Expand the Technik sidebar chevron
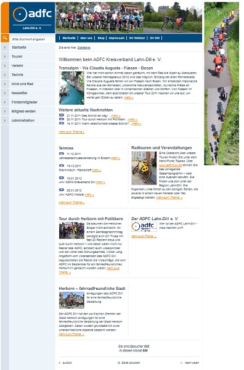 click(x=5, y=75)
